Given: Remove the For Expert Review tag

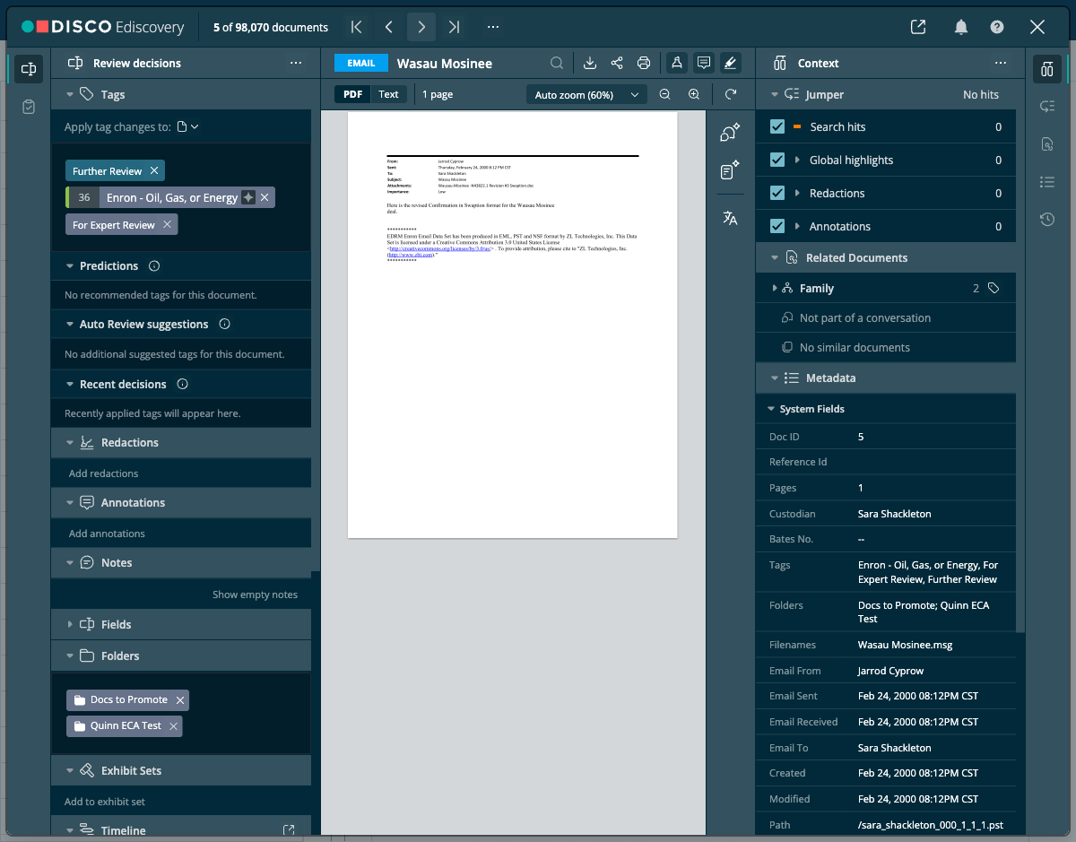Looking at the screenshot, I should point(167,225).
